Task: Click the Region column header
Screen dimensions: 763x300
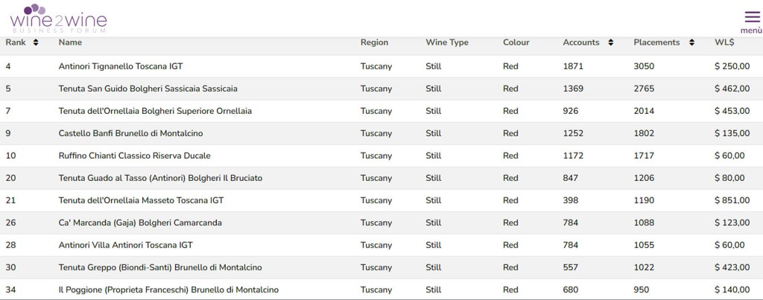Action: point(374,42)
